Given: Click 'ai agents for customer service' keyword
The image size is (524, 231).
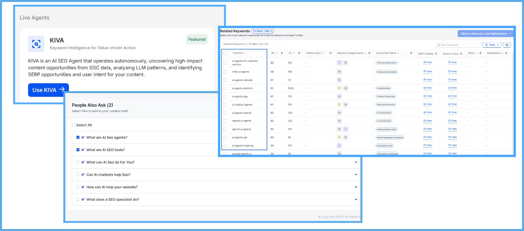Looking at the screenshot, I should pos(245,63).
